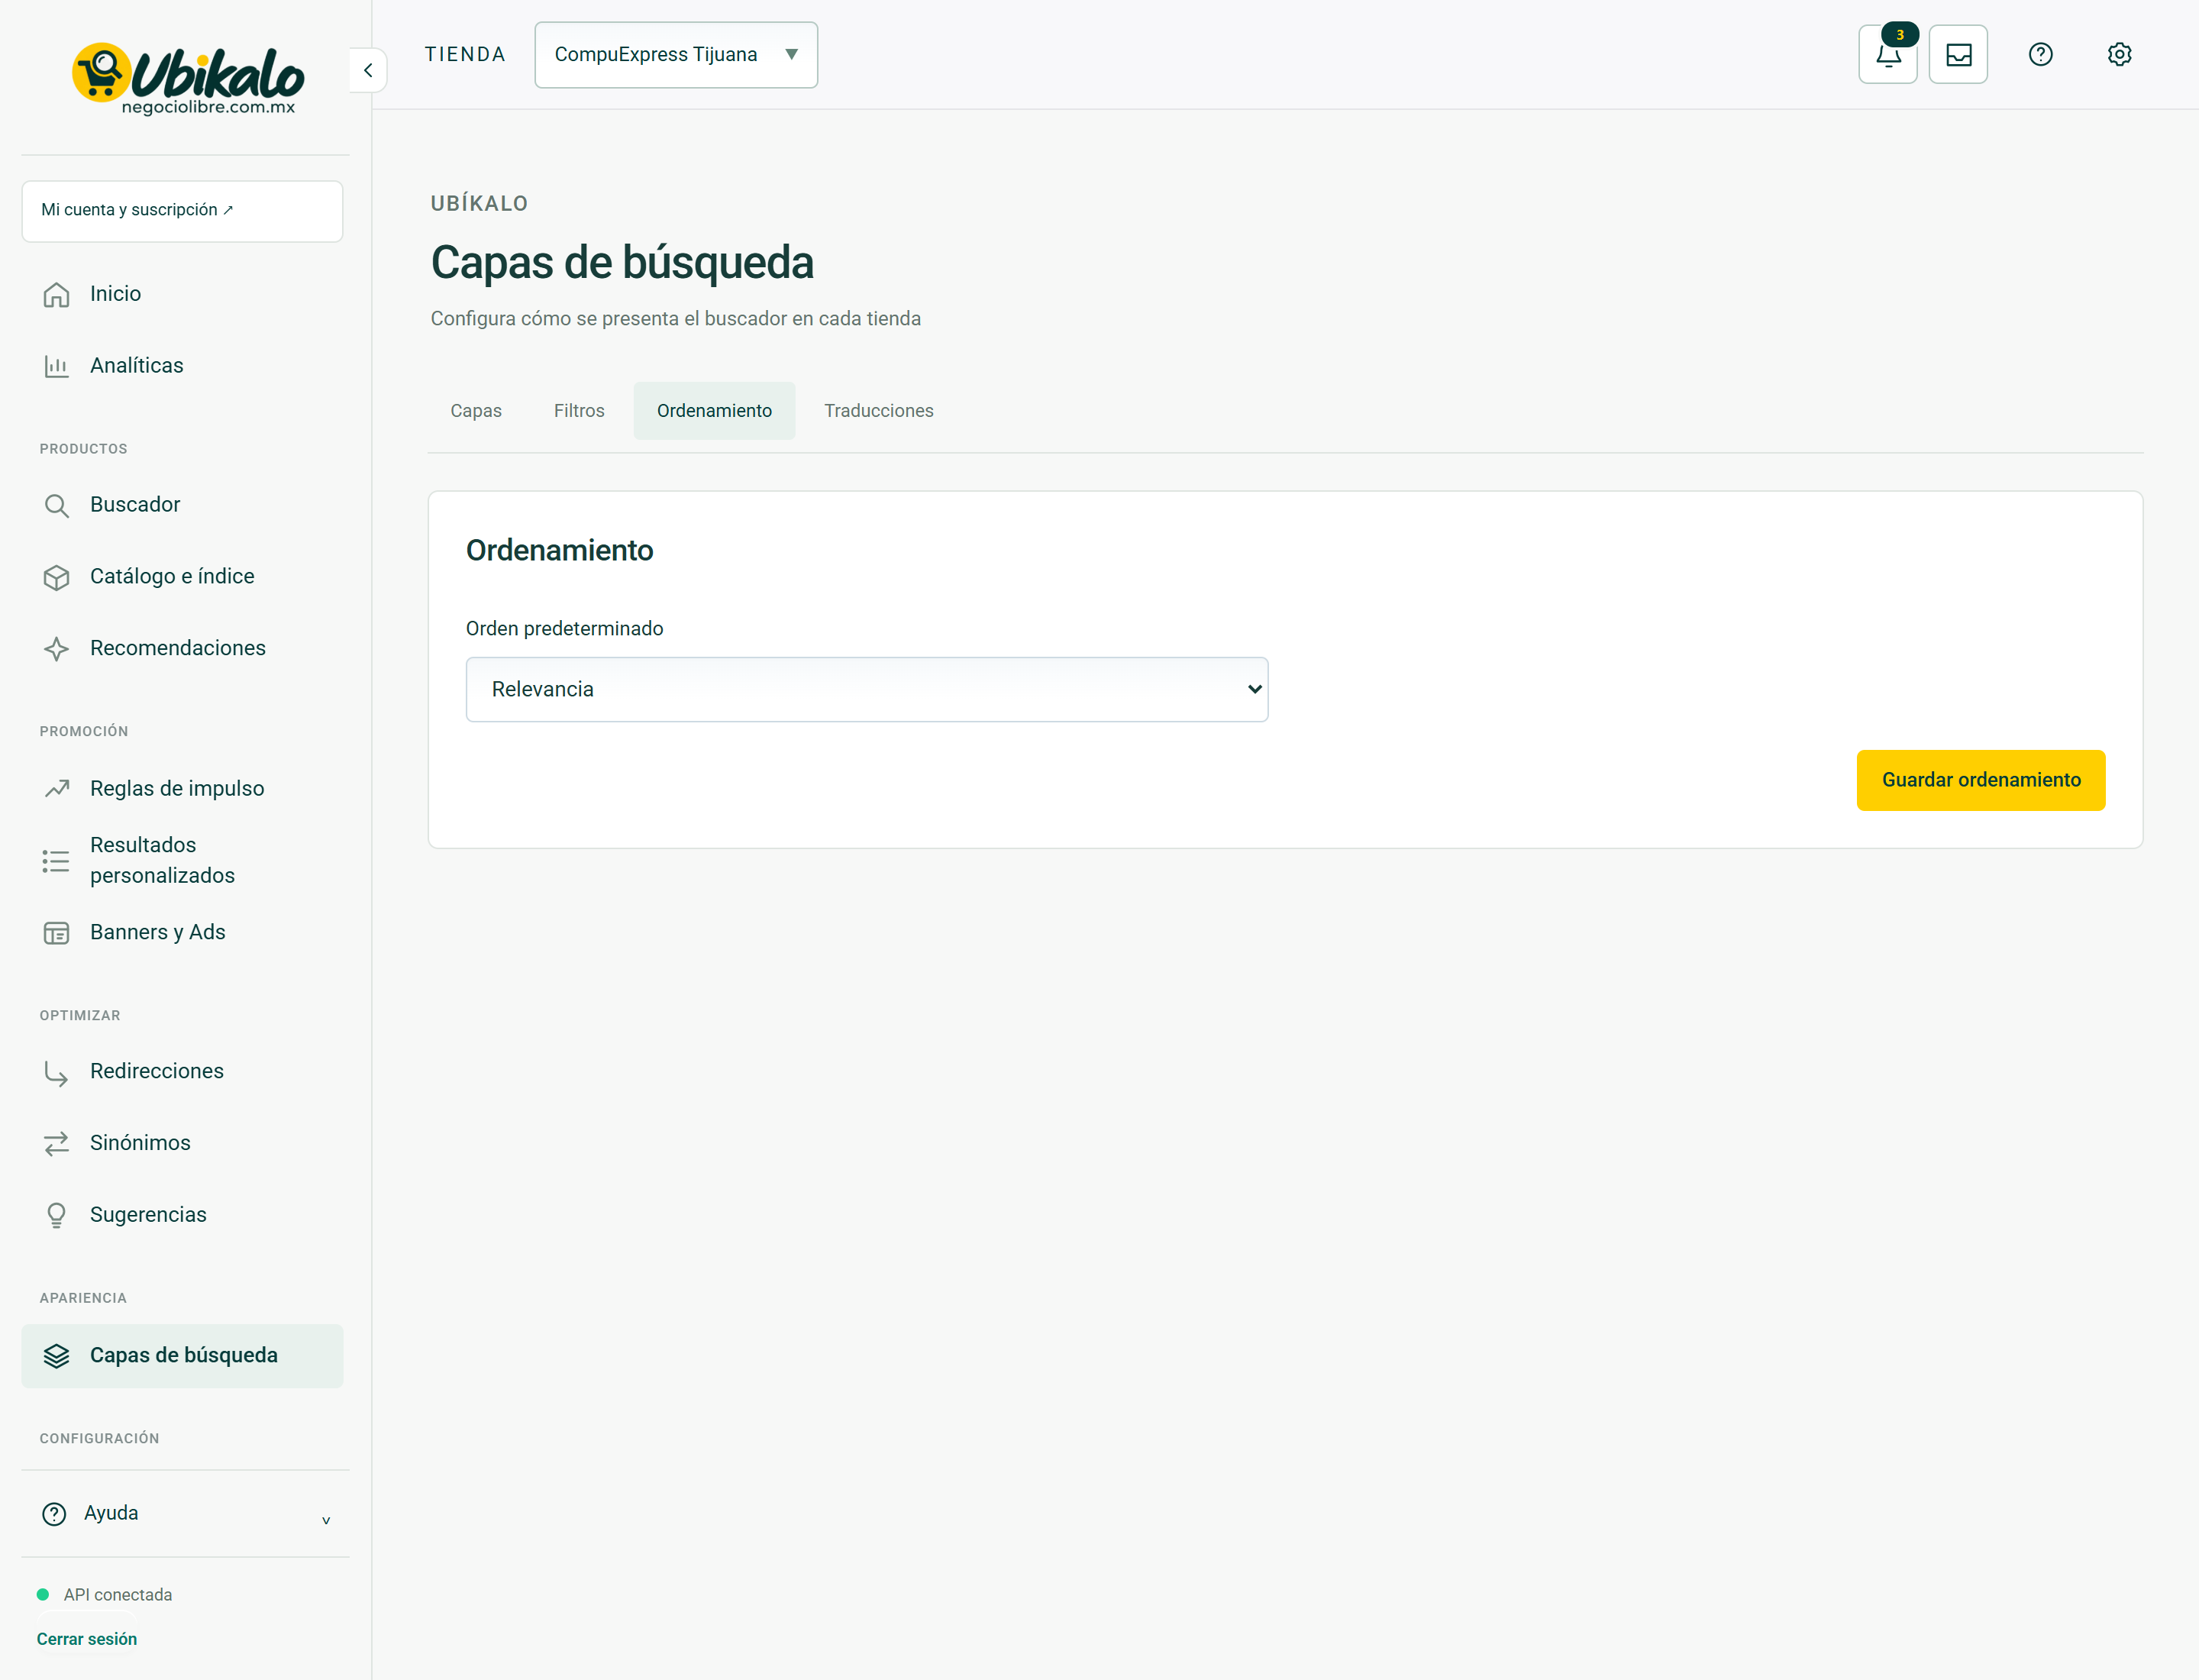The image size is (2199, 1680).
Task: Click the Analíticas bar chart icon
Action: 57,366
